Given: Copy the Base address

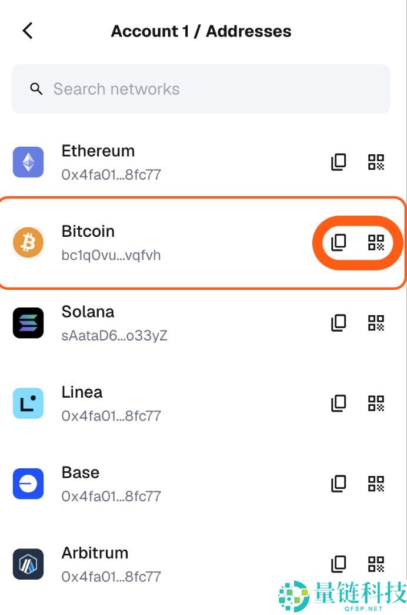Looking at the screenshot, I should coord(338,484).
